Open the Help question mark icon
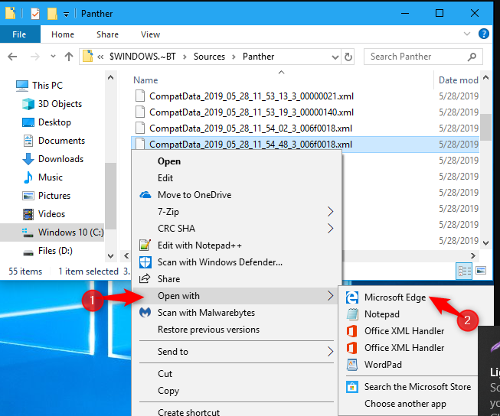Screen dimensions: 500x416 483,34
